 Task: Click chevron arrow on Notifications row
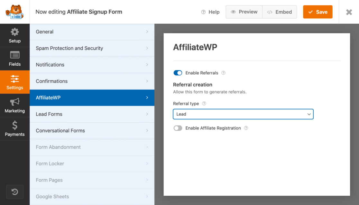click(x=147, y=65)
